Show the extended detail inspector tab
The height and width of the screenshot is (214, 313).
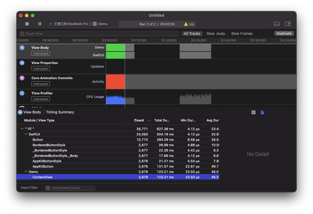[253, 112]
